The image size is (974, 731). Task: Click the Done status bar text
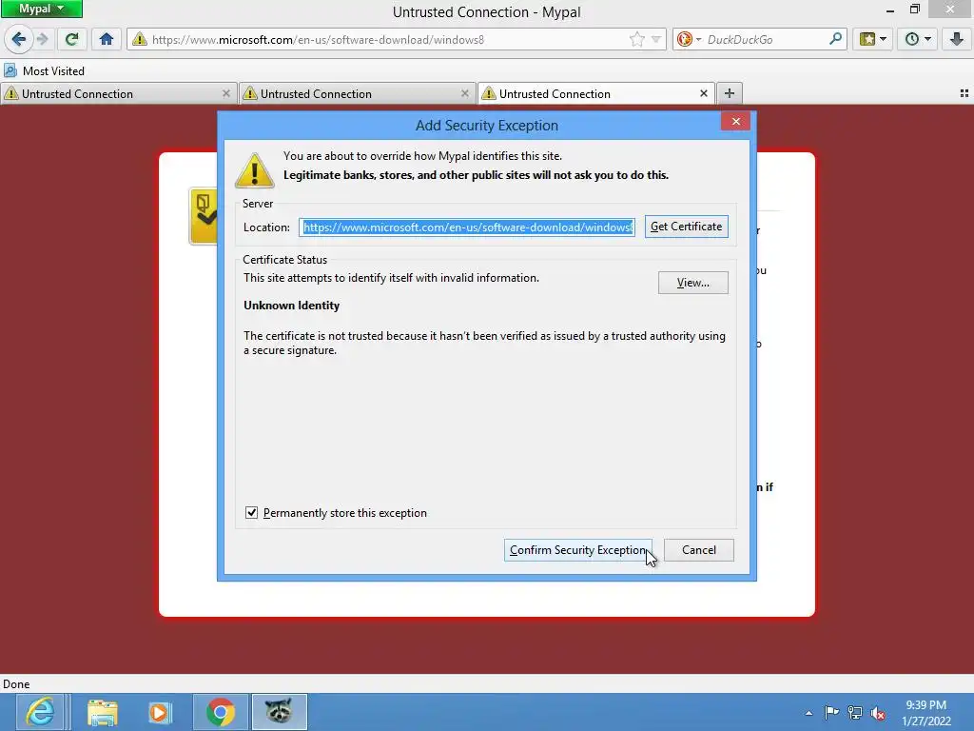(x=16, y=683)
